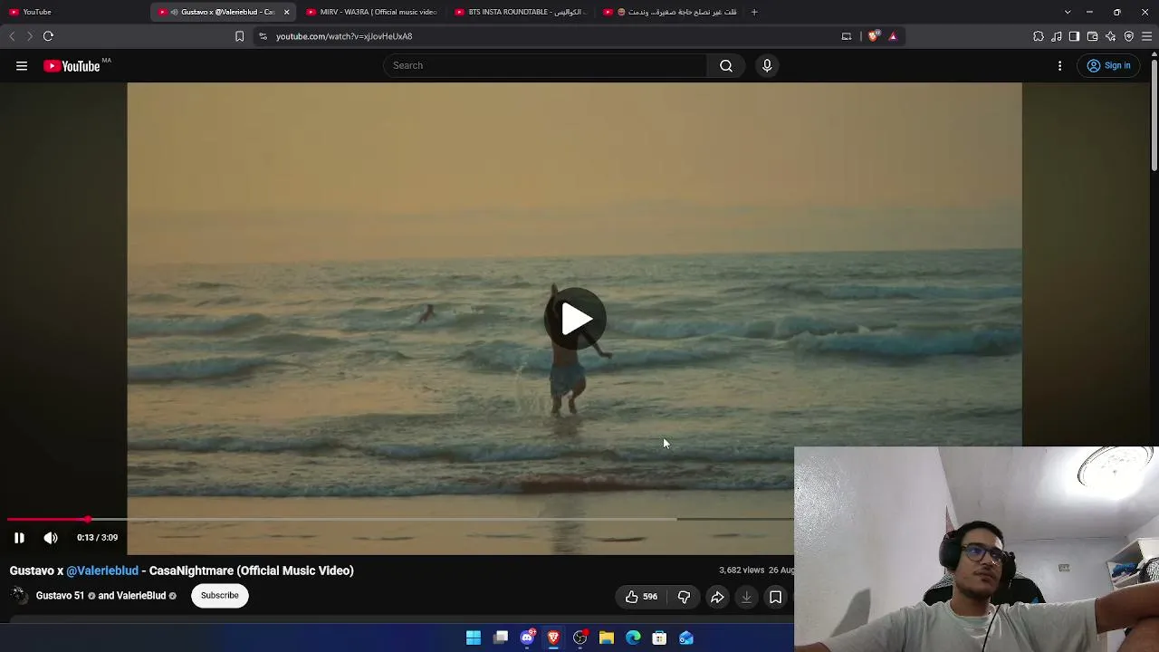Open the browser main menu

click(1147, 36)
